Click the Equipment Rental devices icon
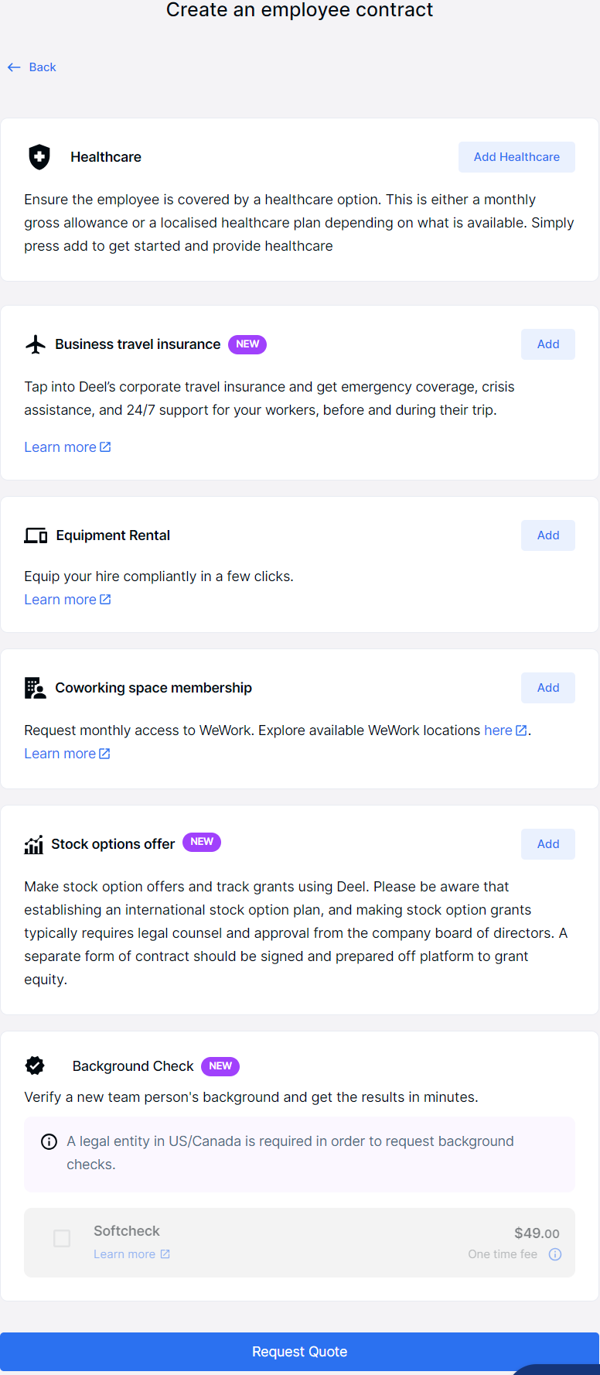This screenshot has width=600, height=1375. (x=36, y=535)
